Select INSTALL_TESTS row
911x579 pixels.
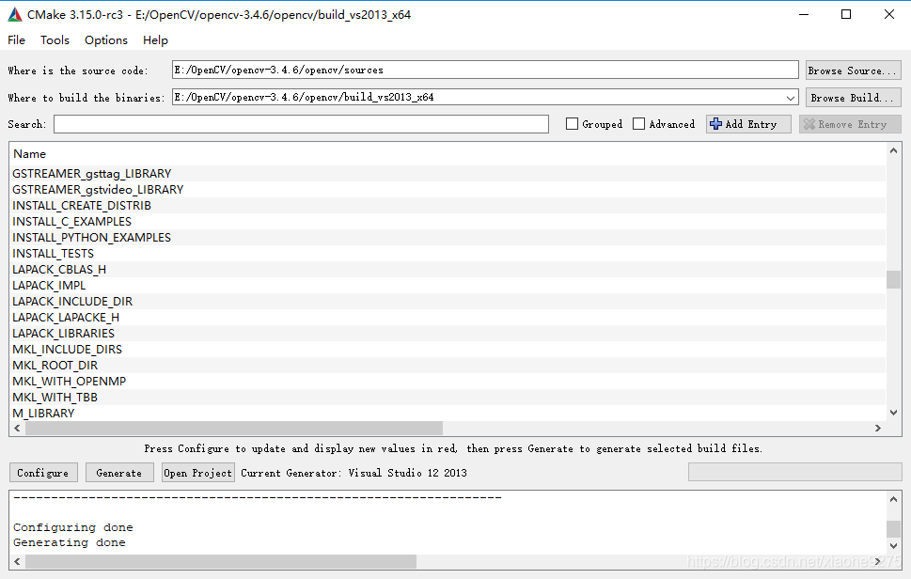pos(448,253)
